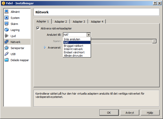163x119 pixels.
Task: Open the Skärm display settings icon
Action: point(7,24)
